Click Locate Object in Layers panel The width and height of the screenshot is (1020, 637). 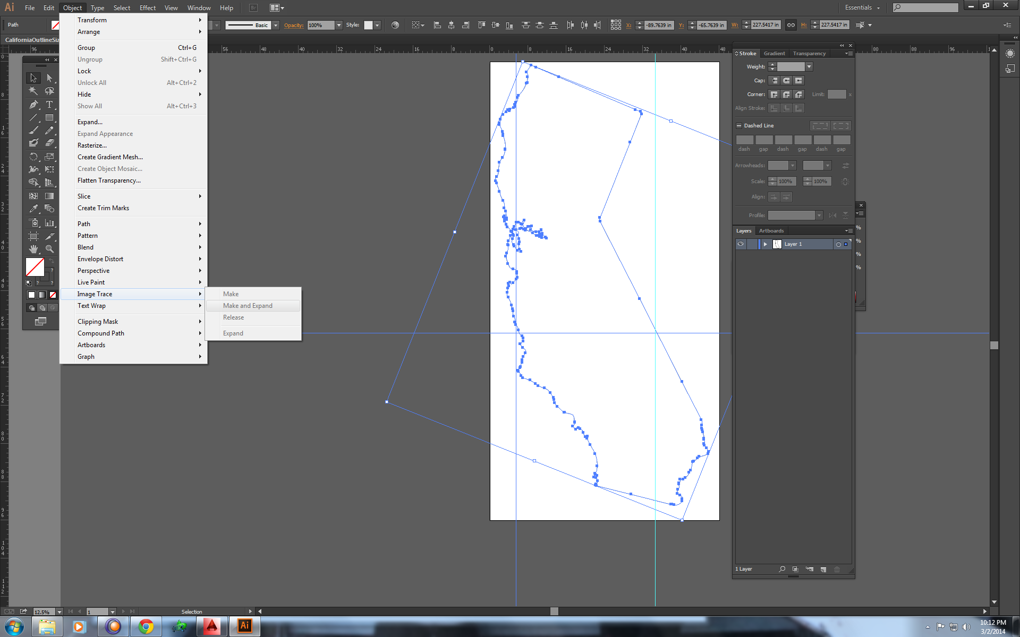click(782, 569)
